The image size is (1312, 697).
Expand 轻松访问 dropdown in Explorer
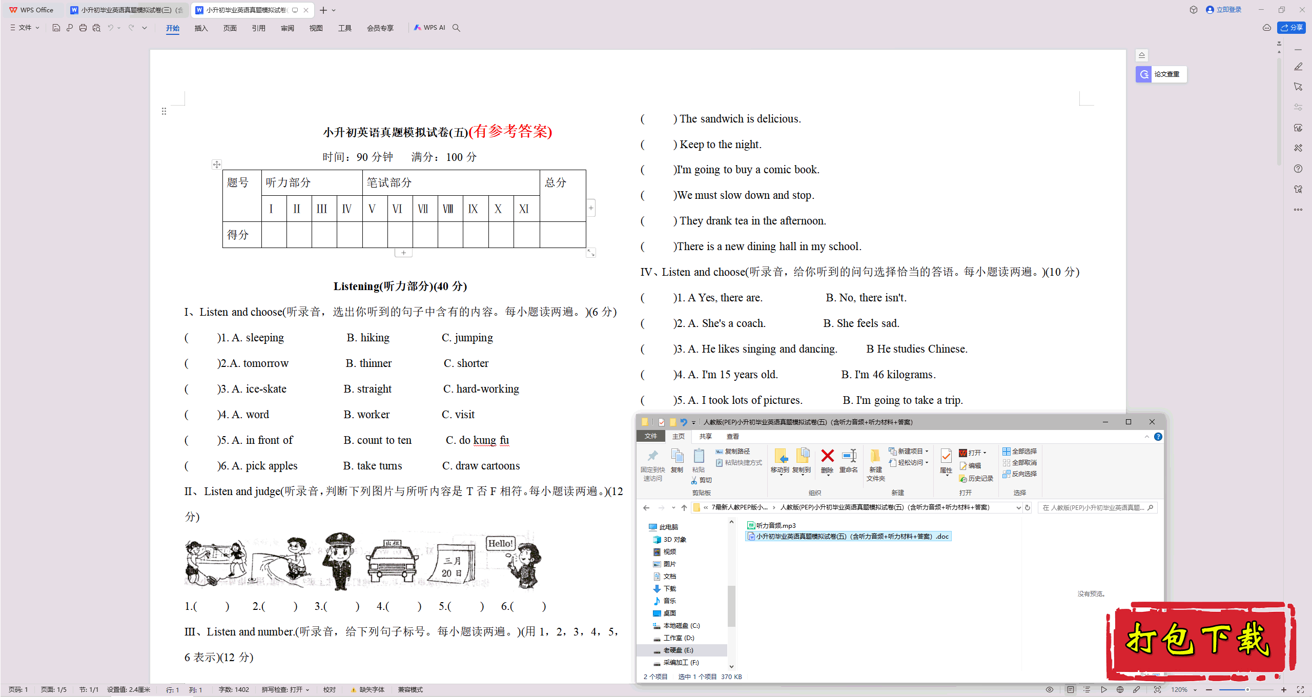click(x=927, y=463)
